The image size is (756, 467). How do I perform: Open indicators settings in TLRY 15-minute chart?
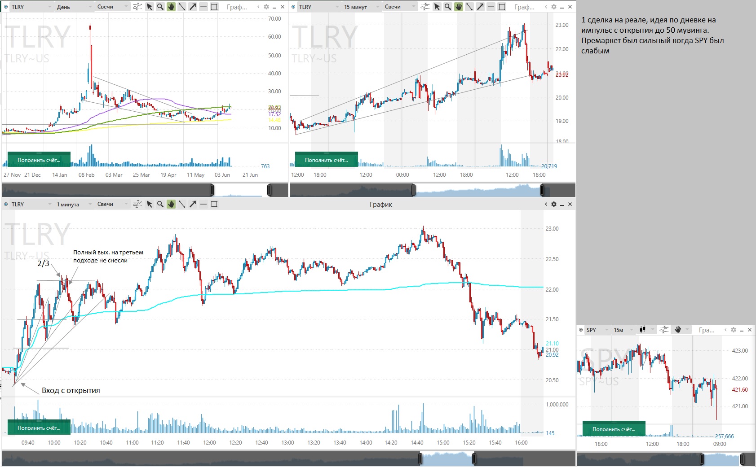[425, 7]
